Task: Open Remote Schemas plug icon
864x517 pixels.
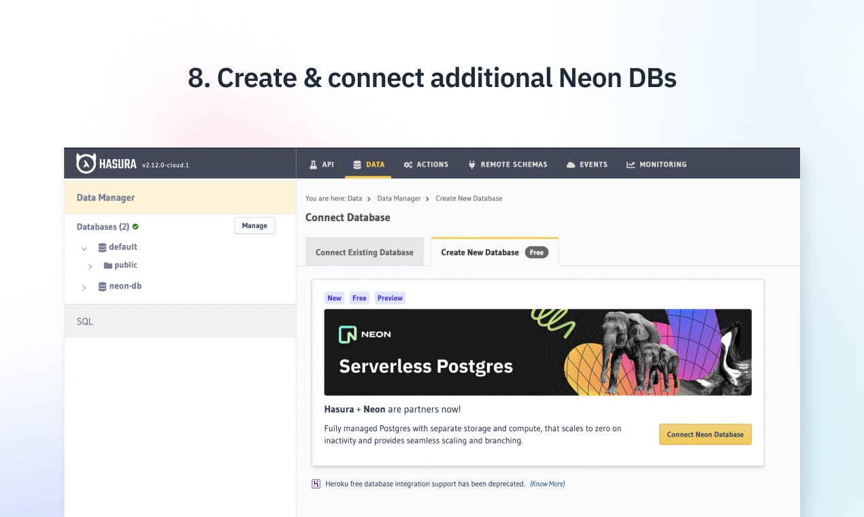Action: coord(471,165)
